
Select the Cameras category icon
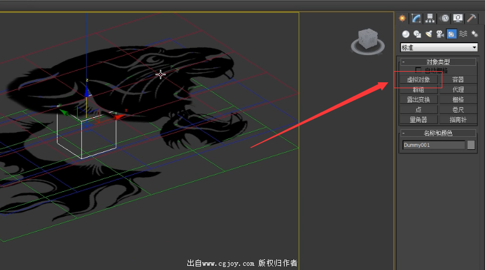439,34
